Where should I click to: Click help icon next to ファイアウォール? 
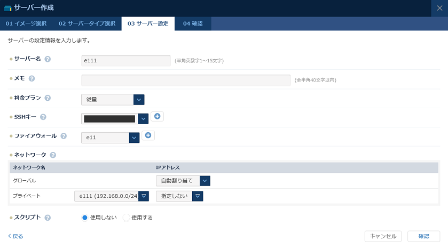click(x=64, y=136)
